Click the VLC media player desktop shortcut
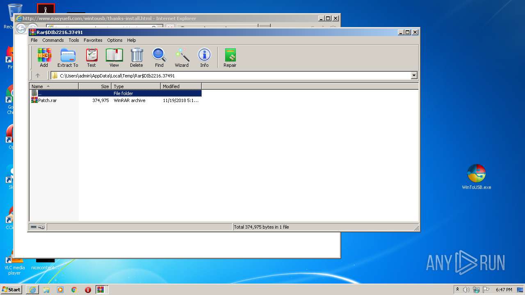Viewport: 525px width, 295px height. pos(14,265)
